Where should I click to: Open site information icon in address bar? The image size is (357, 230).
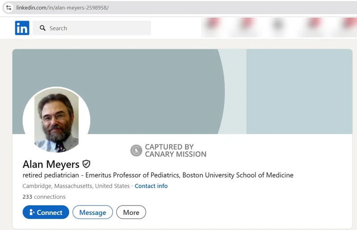tap(8, 8)
